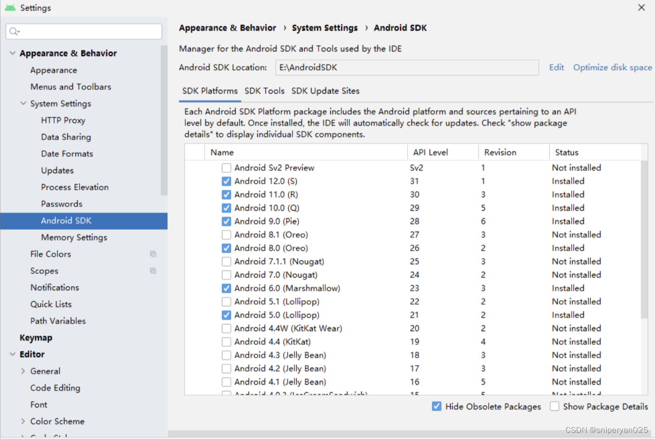Click the share icon next to Scopes
655x439 pixels.
click(x=153, y=270)
